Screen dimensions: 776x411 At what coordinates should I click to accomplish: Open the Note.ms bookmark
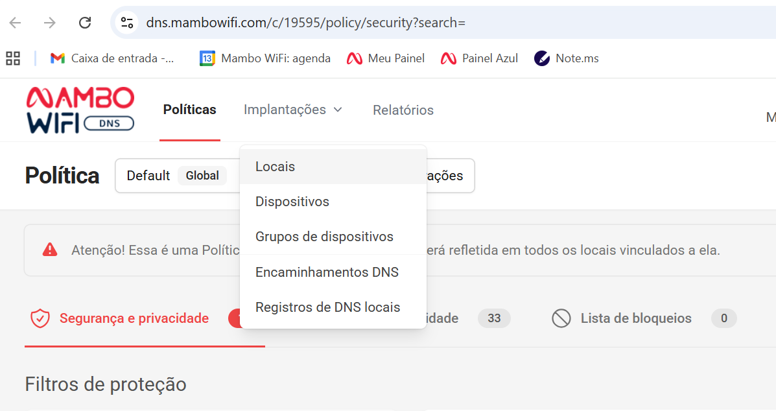pos(567,58)
